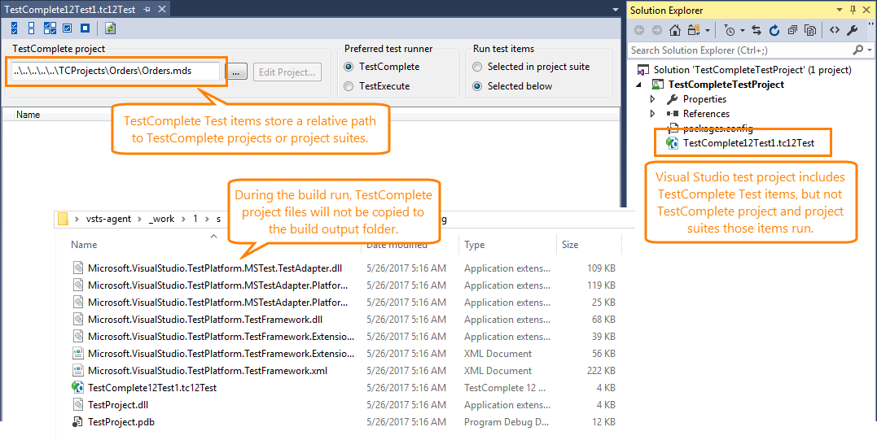Open Properties via the wrench toolbar icon
Image resolution: width=877 pixels, height=440 pixels.
pyautogui.click(x=852, y=30)
